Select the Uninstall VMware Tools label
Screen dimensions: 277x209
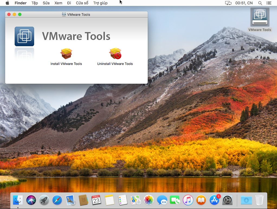(x=115, y=64)
